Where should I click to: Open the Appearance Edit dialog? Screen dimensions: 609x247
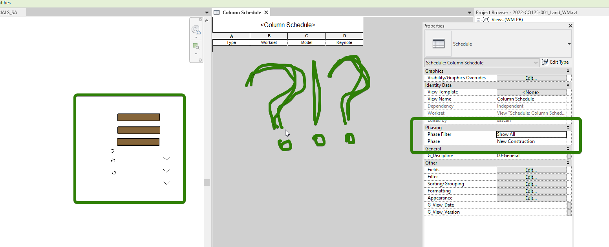pyautogui.click(x=531, y=198)
